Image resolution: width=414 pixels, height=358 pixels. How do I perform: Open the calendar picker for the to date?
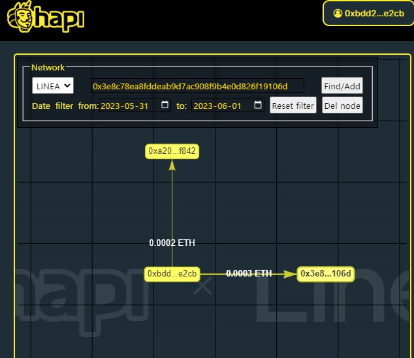pos(258,104)
